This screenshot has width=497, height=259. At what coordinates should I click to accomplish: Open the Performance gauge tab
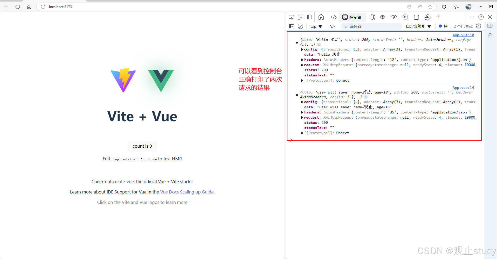click(x=394, y=17)
